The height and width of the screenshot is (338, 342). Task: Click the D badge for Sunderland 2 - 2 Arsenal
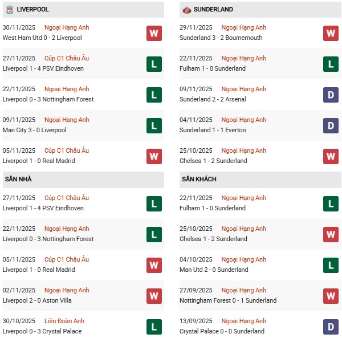[x=331, y=95]
